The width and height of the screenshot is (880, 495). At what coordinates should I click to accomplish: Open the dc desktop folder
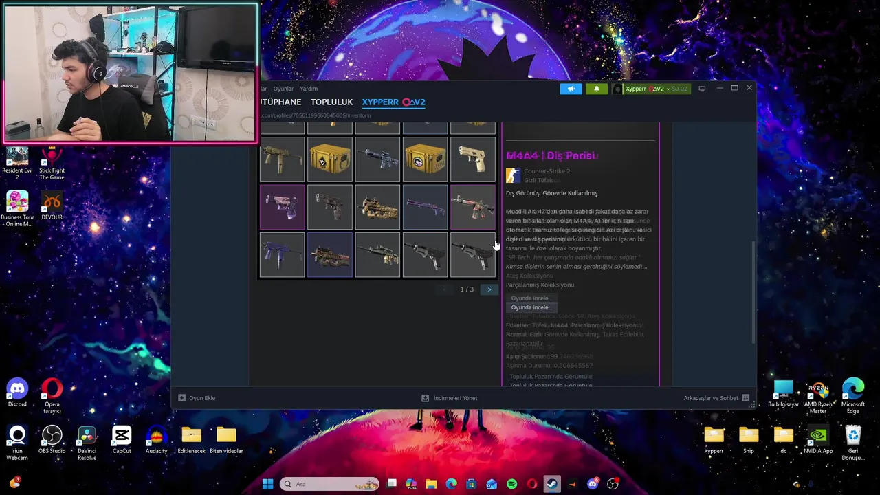(x=783, y=439)
